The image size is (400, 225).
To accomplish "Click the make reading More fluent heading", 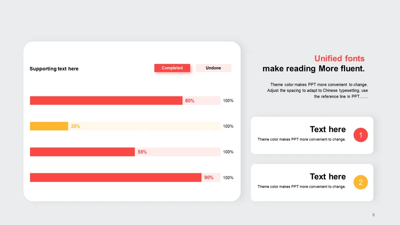I will point(313,68).
